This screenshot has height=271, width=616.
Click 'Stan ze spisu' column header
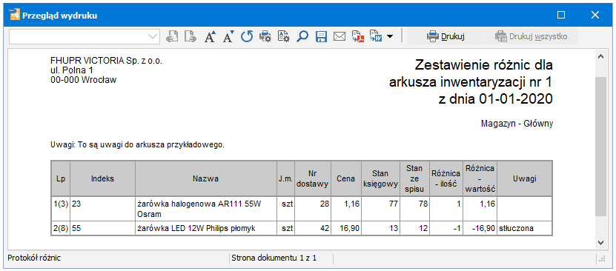pos(414,178)
